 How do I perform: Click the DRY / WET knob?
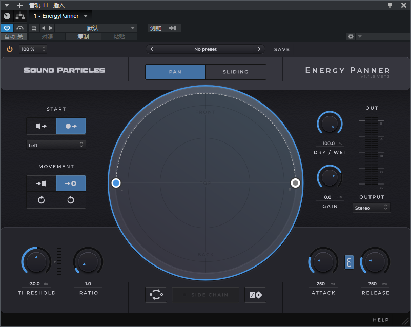(330, 124)
